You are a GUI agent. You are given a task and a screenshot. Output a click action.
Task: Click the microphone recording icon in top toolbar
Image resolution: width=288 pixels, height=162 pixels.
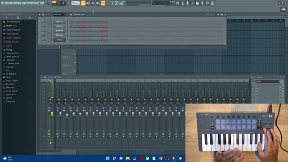click(187, 3)
